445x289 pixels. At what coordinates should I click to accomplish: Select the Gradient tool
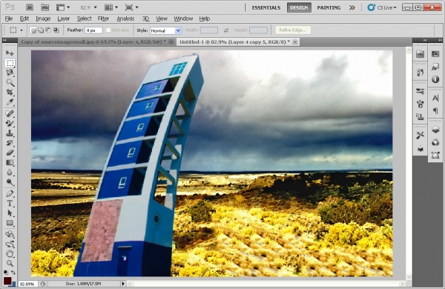pyautogui.click(x=10, y=162)
